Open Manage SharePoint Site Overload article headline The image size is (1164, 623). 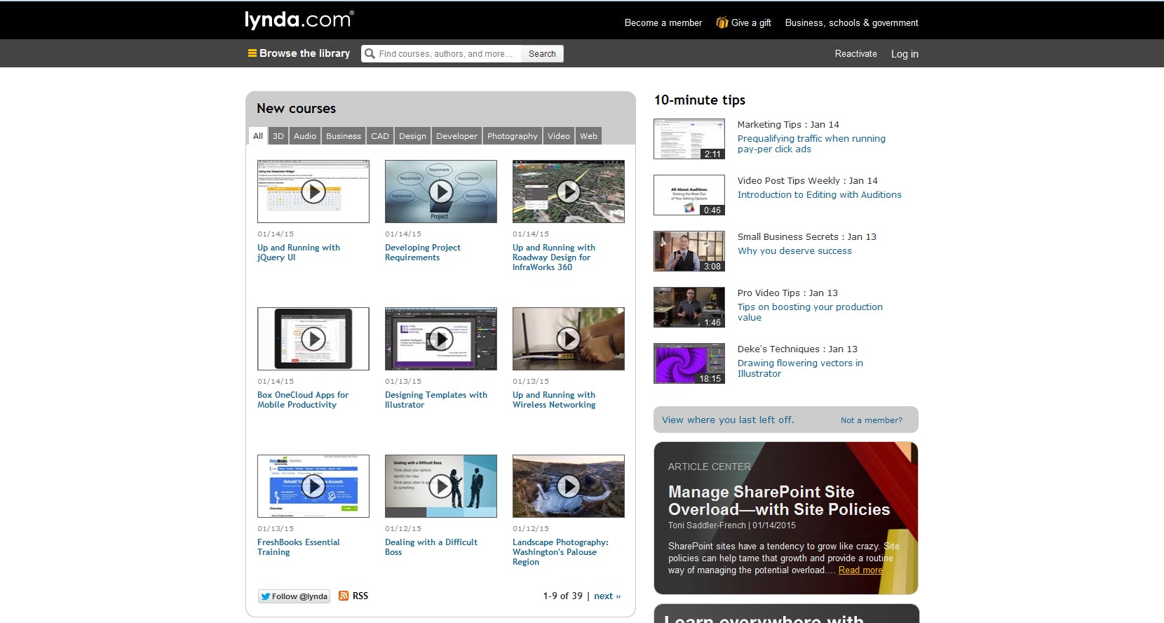779,500
